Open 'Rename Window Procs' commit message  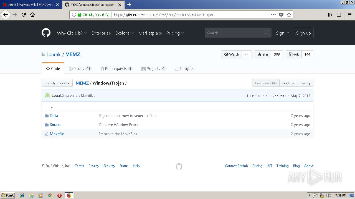pos(119,125)
